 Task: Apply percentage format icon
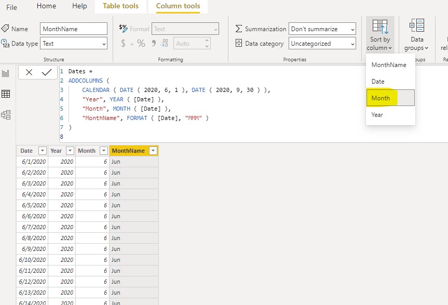click(x=141, y=44)
